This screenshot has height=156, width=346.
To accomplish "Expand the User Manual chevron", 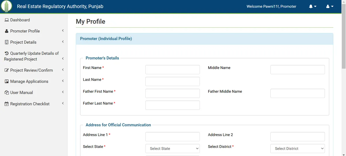I will coord(63,92).
